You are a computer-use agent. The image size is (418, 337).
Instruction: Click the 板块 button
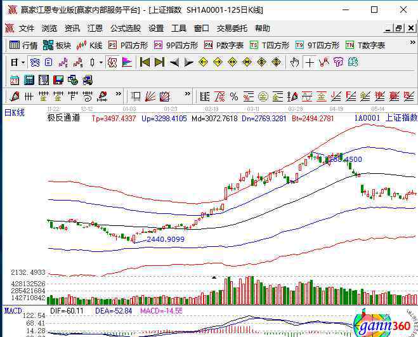(56, 45)
